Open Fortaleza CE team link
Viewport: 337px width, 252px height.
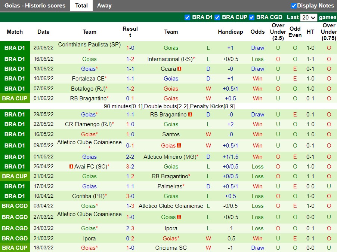(88, 79)
